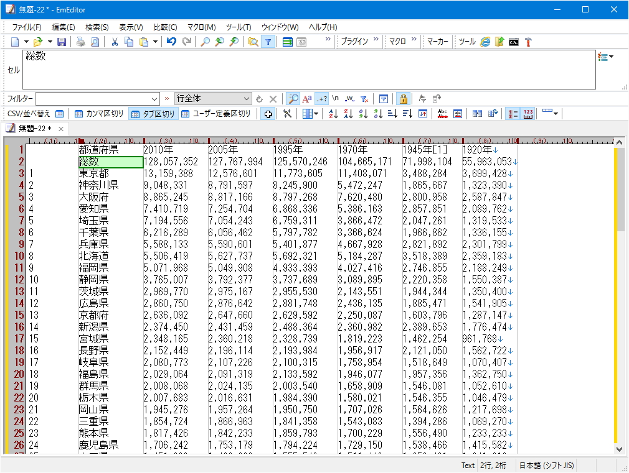
Task: Click the scroll down arrow
Action: point(619,449)
